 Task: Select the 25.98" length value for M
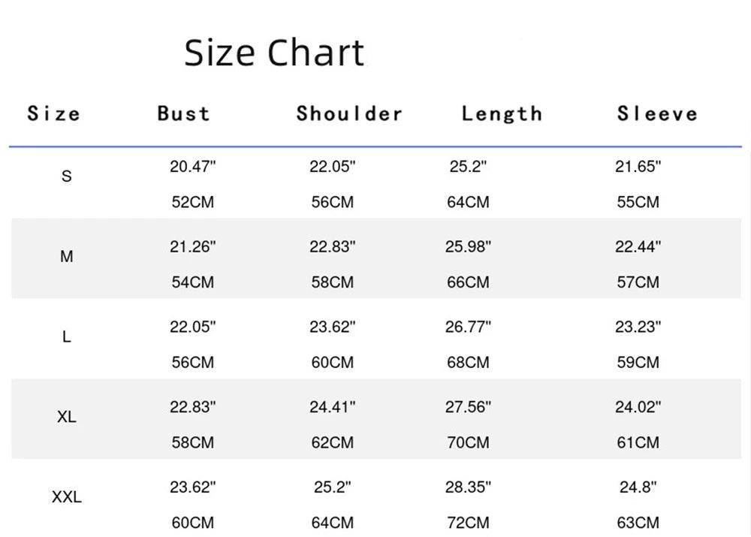coord(468,247)
